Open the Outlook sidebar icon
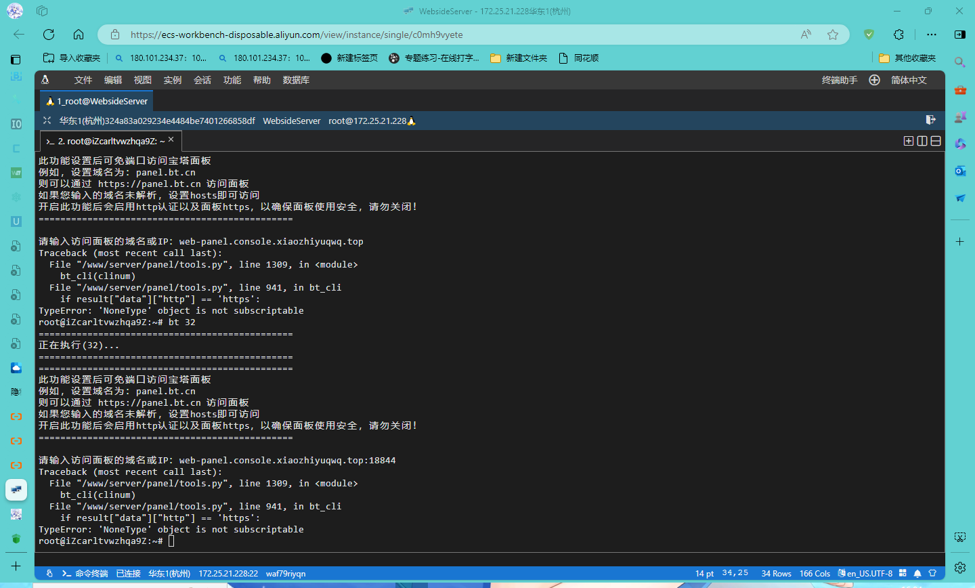 (x=960, y=171)
